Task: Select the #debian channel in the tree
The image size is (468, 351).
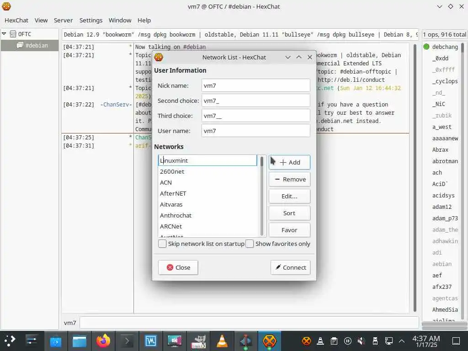Action: [30, 45]
